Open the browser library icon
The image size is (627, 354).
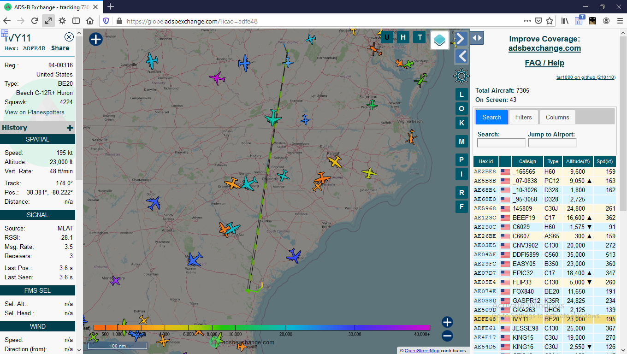(x=565, y=21)
